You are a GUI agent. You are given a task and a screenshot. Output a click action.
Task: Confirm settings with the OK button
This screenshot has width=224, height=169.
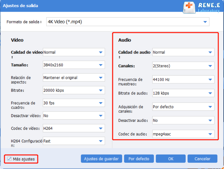(171, 159)
